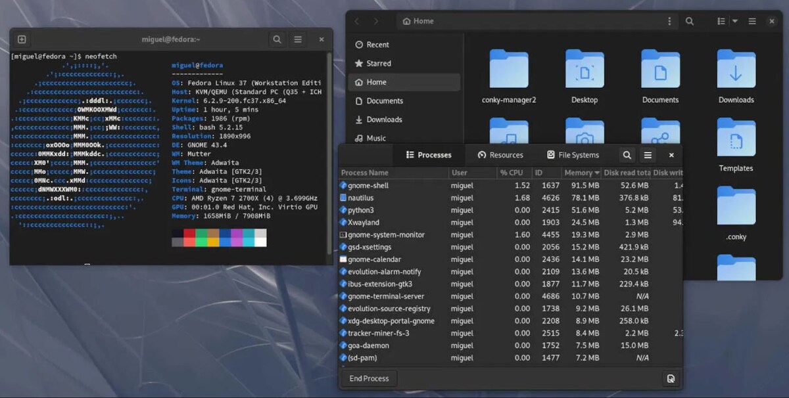Screen dimensions: 789x398
Task: Select Recent in the Files sidebar
Action: [x=404, y=45]
